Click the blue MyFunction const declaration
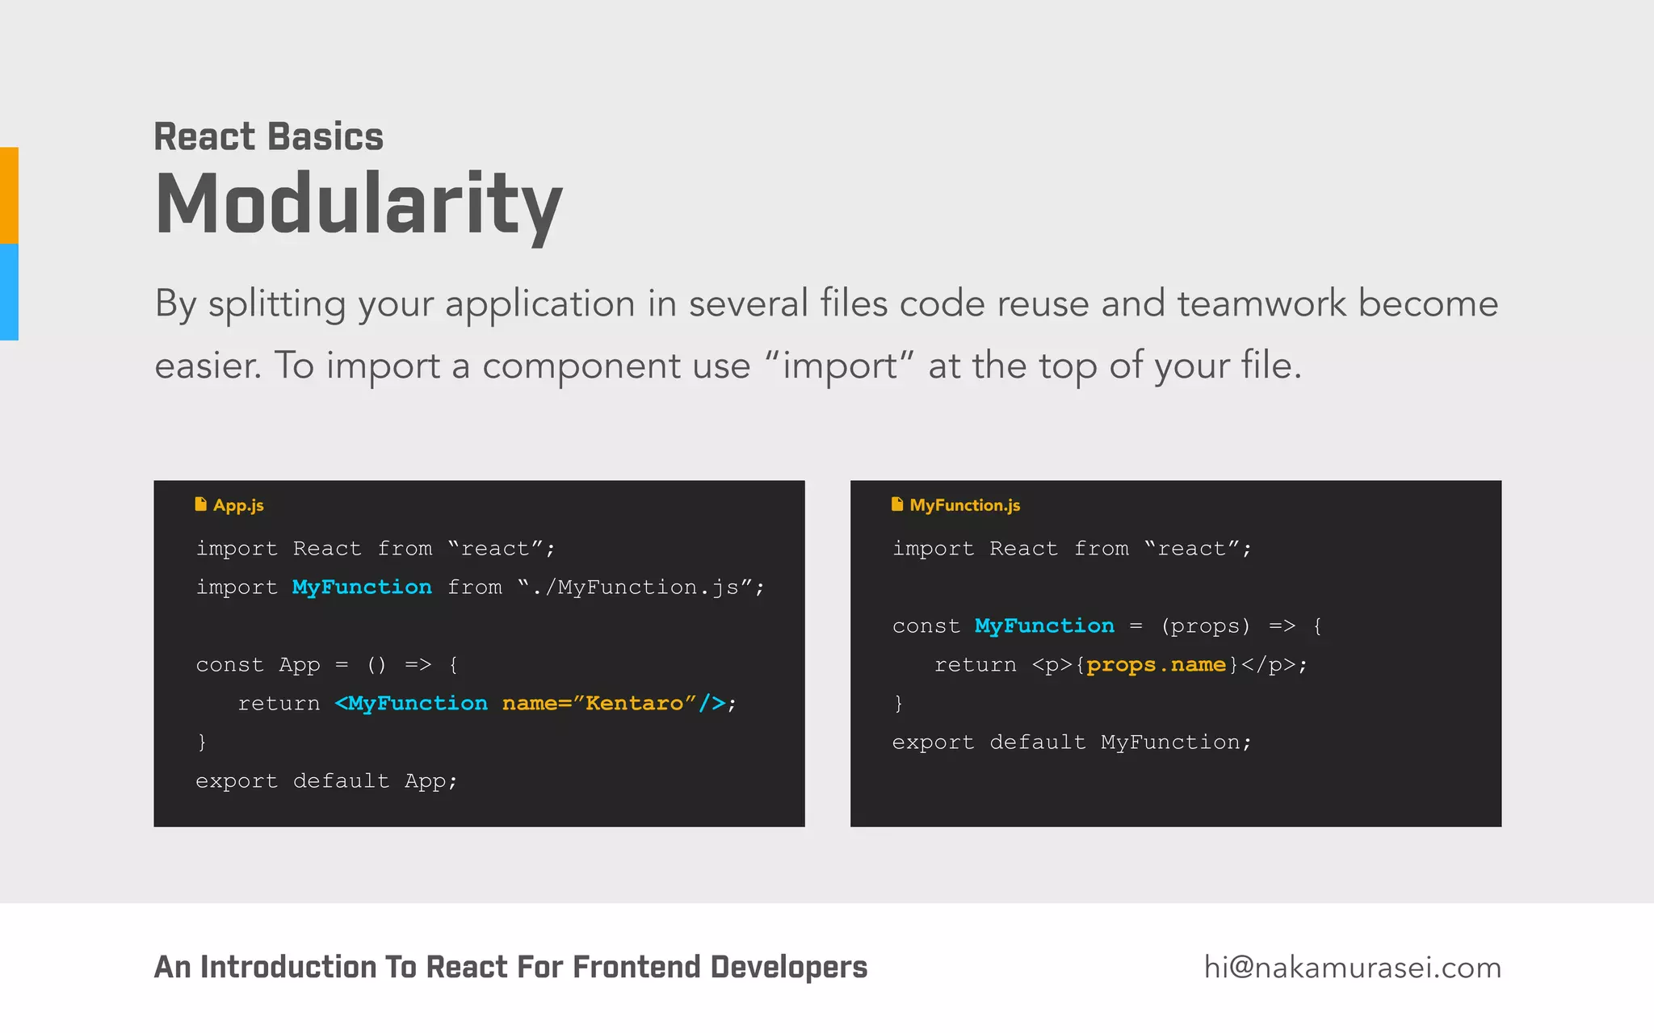This screenshot has height=1033, width=1654. tap(1044, 625)
